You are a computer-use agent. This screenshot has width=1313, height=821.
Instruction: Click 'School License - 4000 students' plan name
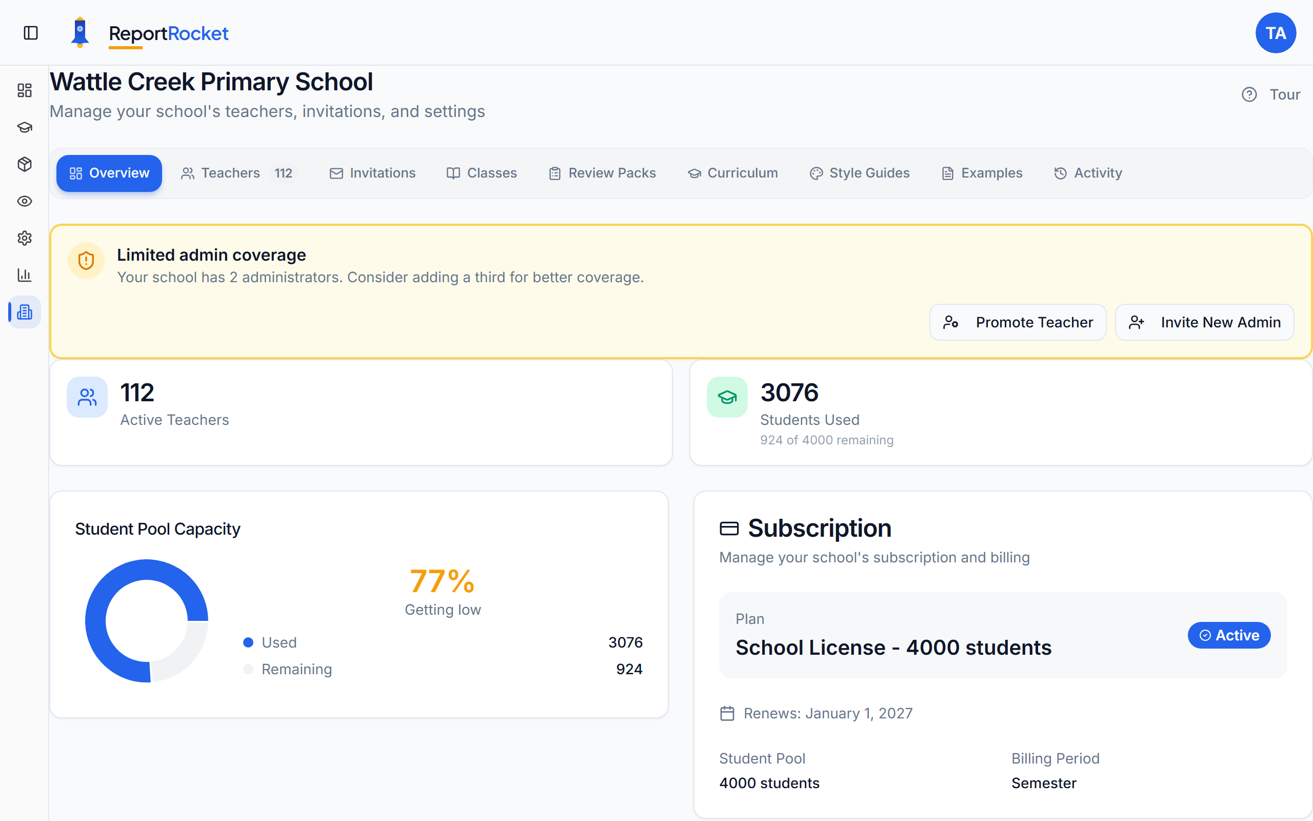[893, 647]
